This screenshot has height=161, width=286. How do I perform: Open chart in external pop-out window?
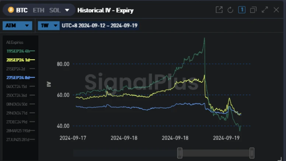pos(219,10)
